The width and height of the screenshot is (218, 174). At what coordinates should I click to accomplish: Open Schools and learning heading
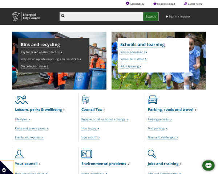(x=142, y=45)
